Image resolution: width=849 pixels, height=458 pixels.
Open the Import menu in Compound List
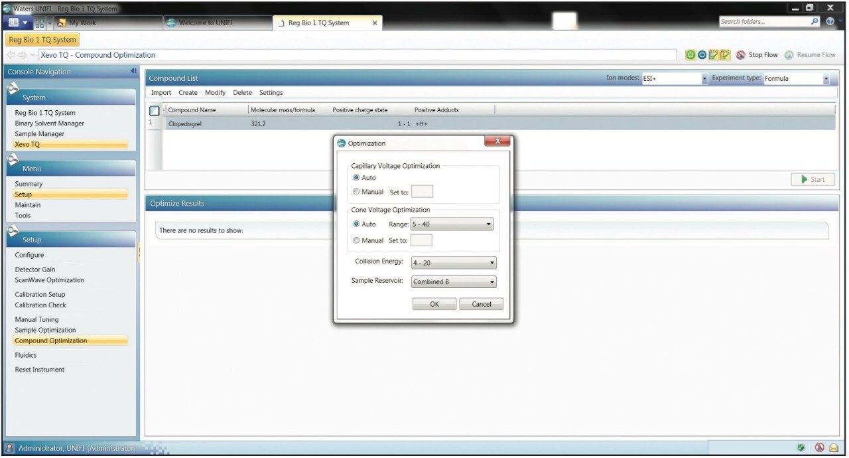(x=161, y=93)
